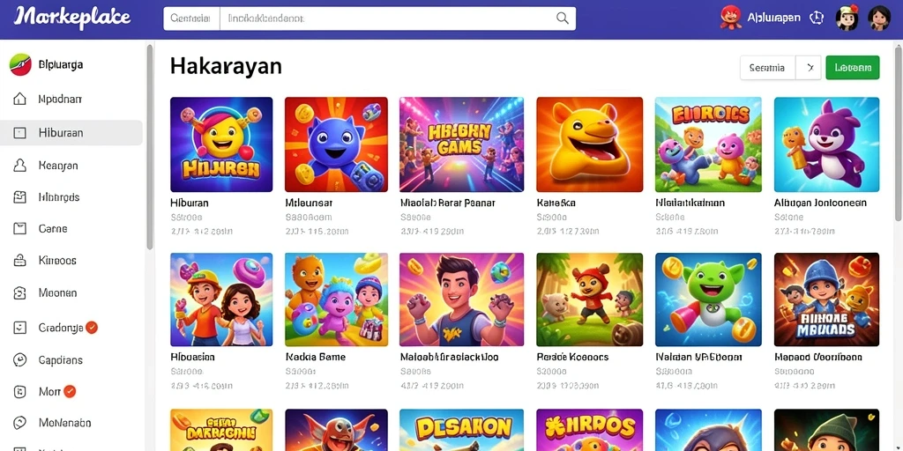Screen dimensions: 903x451
Task: Open the Aplurapan account link
Action: pyautogui.click(x=773, y=18)
